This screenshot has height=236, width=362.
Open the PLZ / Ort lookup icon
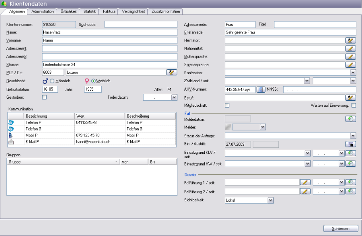172,72
